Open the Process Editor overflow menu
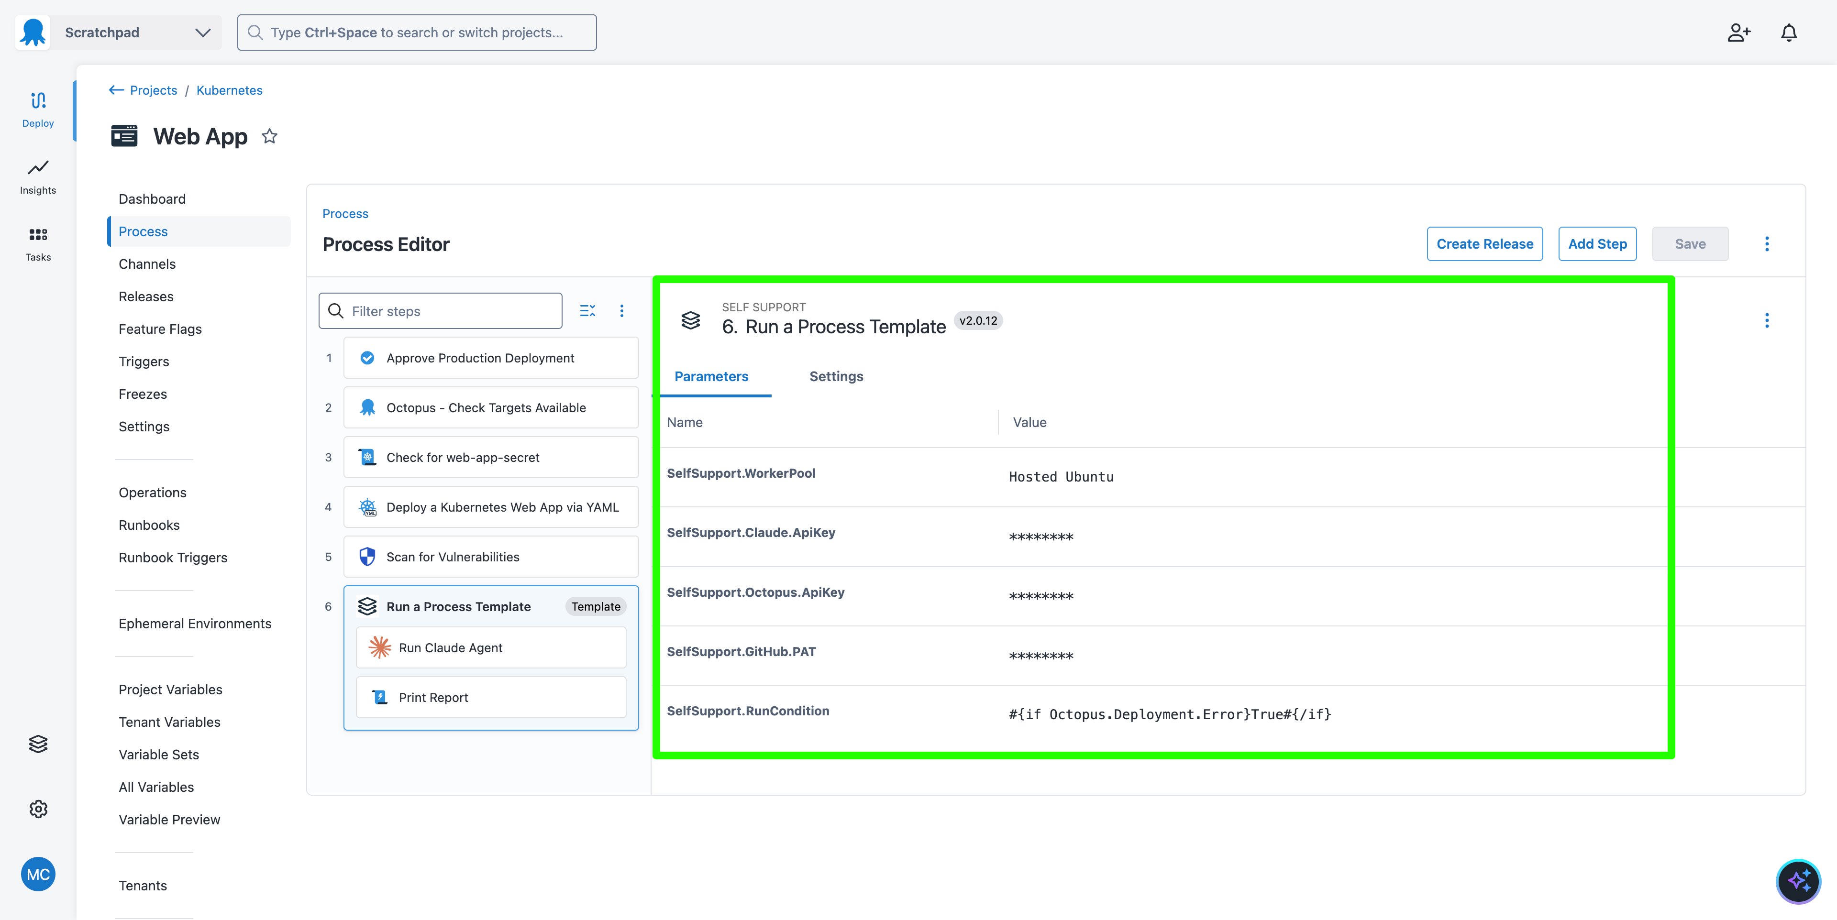The image size is (1837, 920). [1766, 244]
